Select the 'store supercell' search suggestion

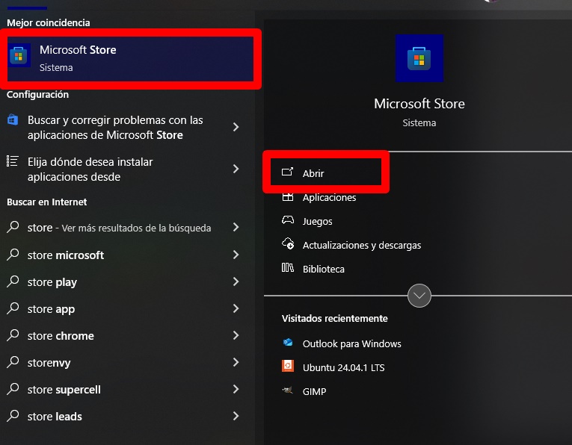point(123,389)
